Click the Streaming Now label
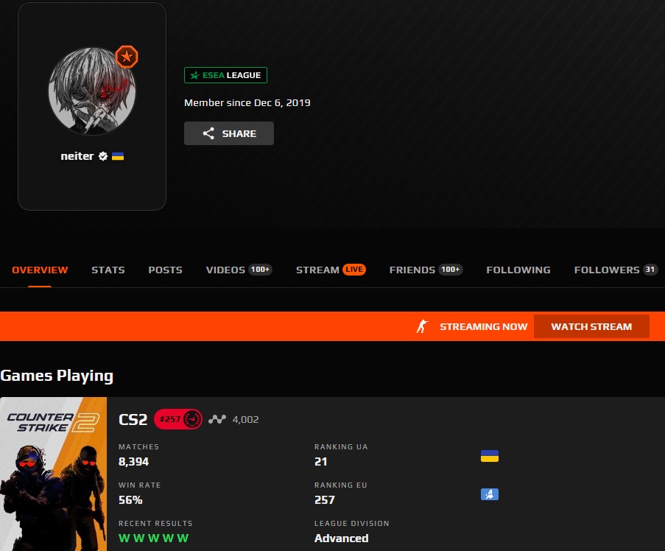The height and width of the screenshot is (551, 665). 484,326
